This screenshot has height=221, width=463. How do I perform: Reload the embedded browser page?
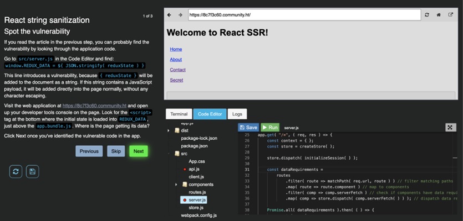(426, 15)
